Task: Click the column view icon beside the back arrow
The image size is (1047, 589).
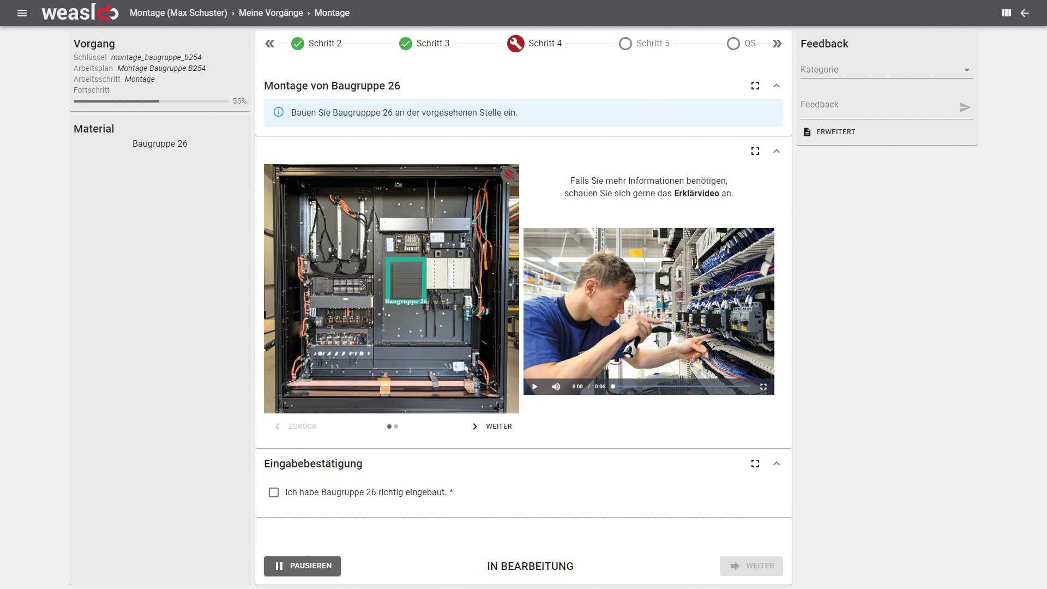Action: (x=1006, y=13)
